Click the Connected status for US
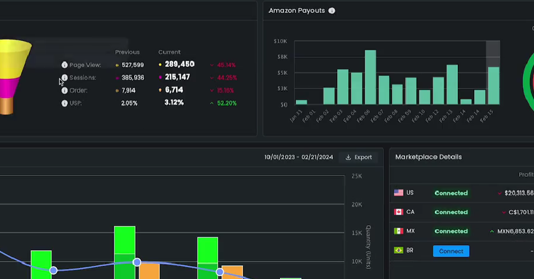Viewport: 534px width, 279px height. [x=451, y=193]
